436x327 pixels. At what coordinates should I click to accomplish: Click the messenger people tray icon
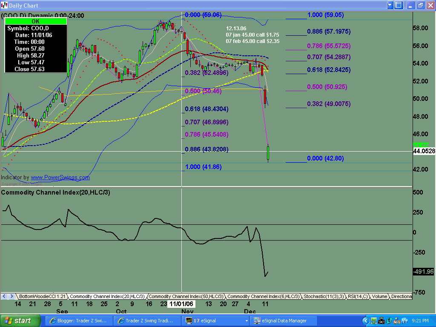404,321
